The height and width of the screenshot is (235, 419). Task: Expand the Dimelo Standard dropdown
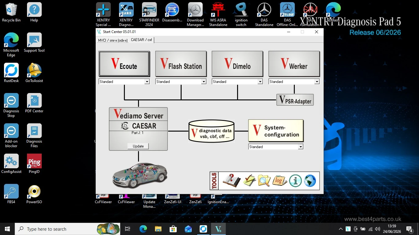tap(260, 82)
